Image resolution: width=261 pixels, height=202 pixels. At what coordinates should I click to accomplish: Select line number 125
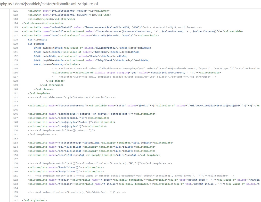[x=15, y=27]
